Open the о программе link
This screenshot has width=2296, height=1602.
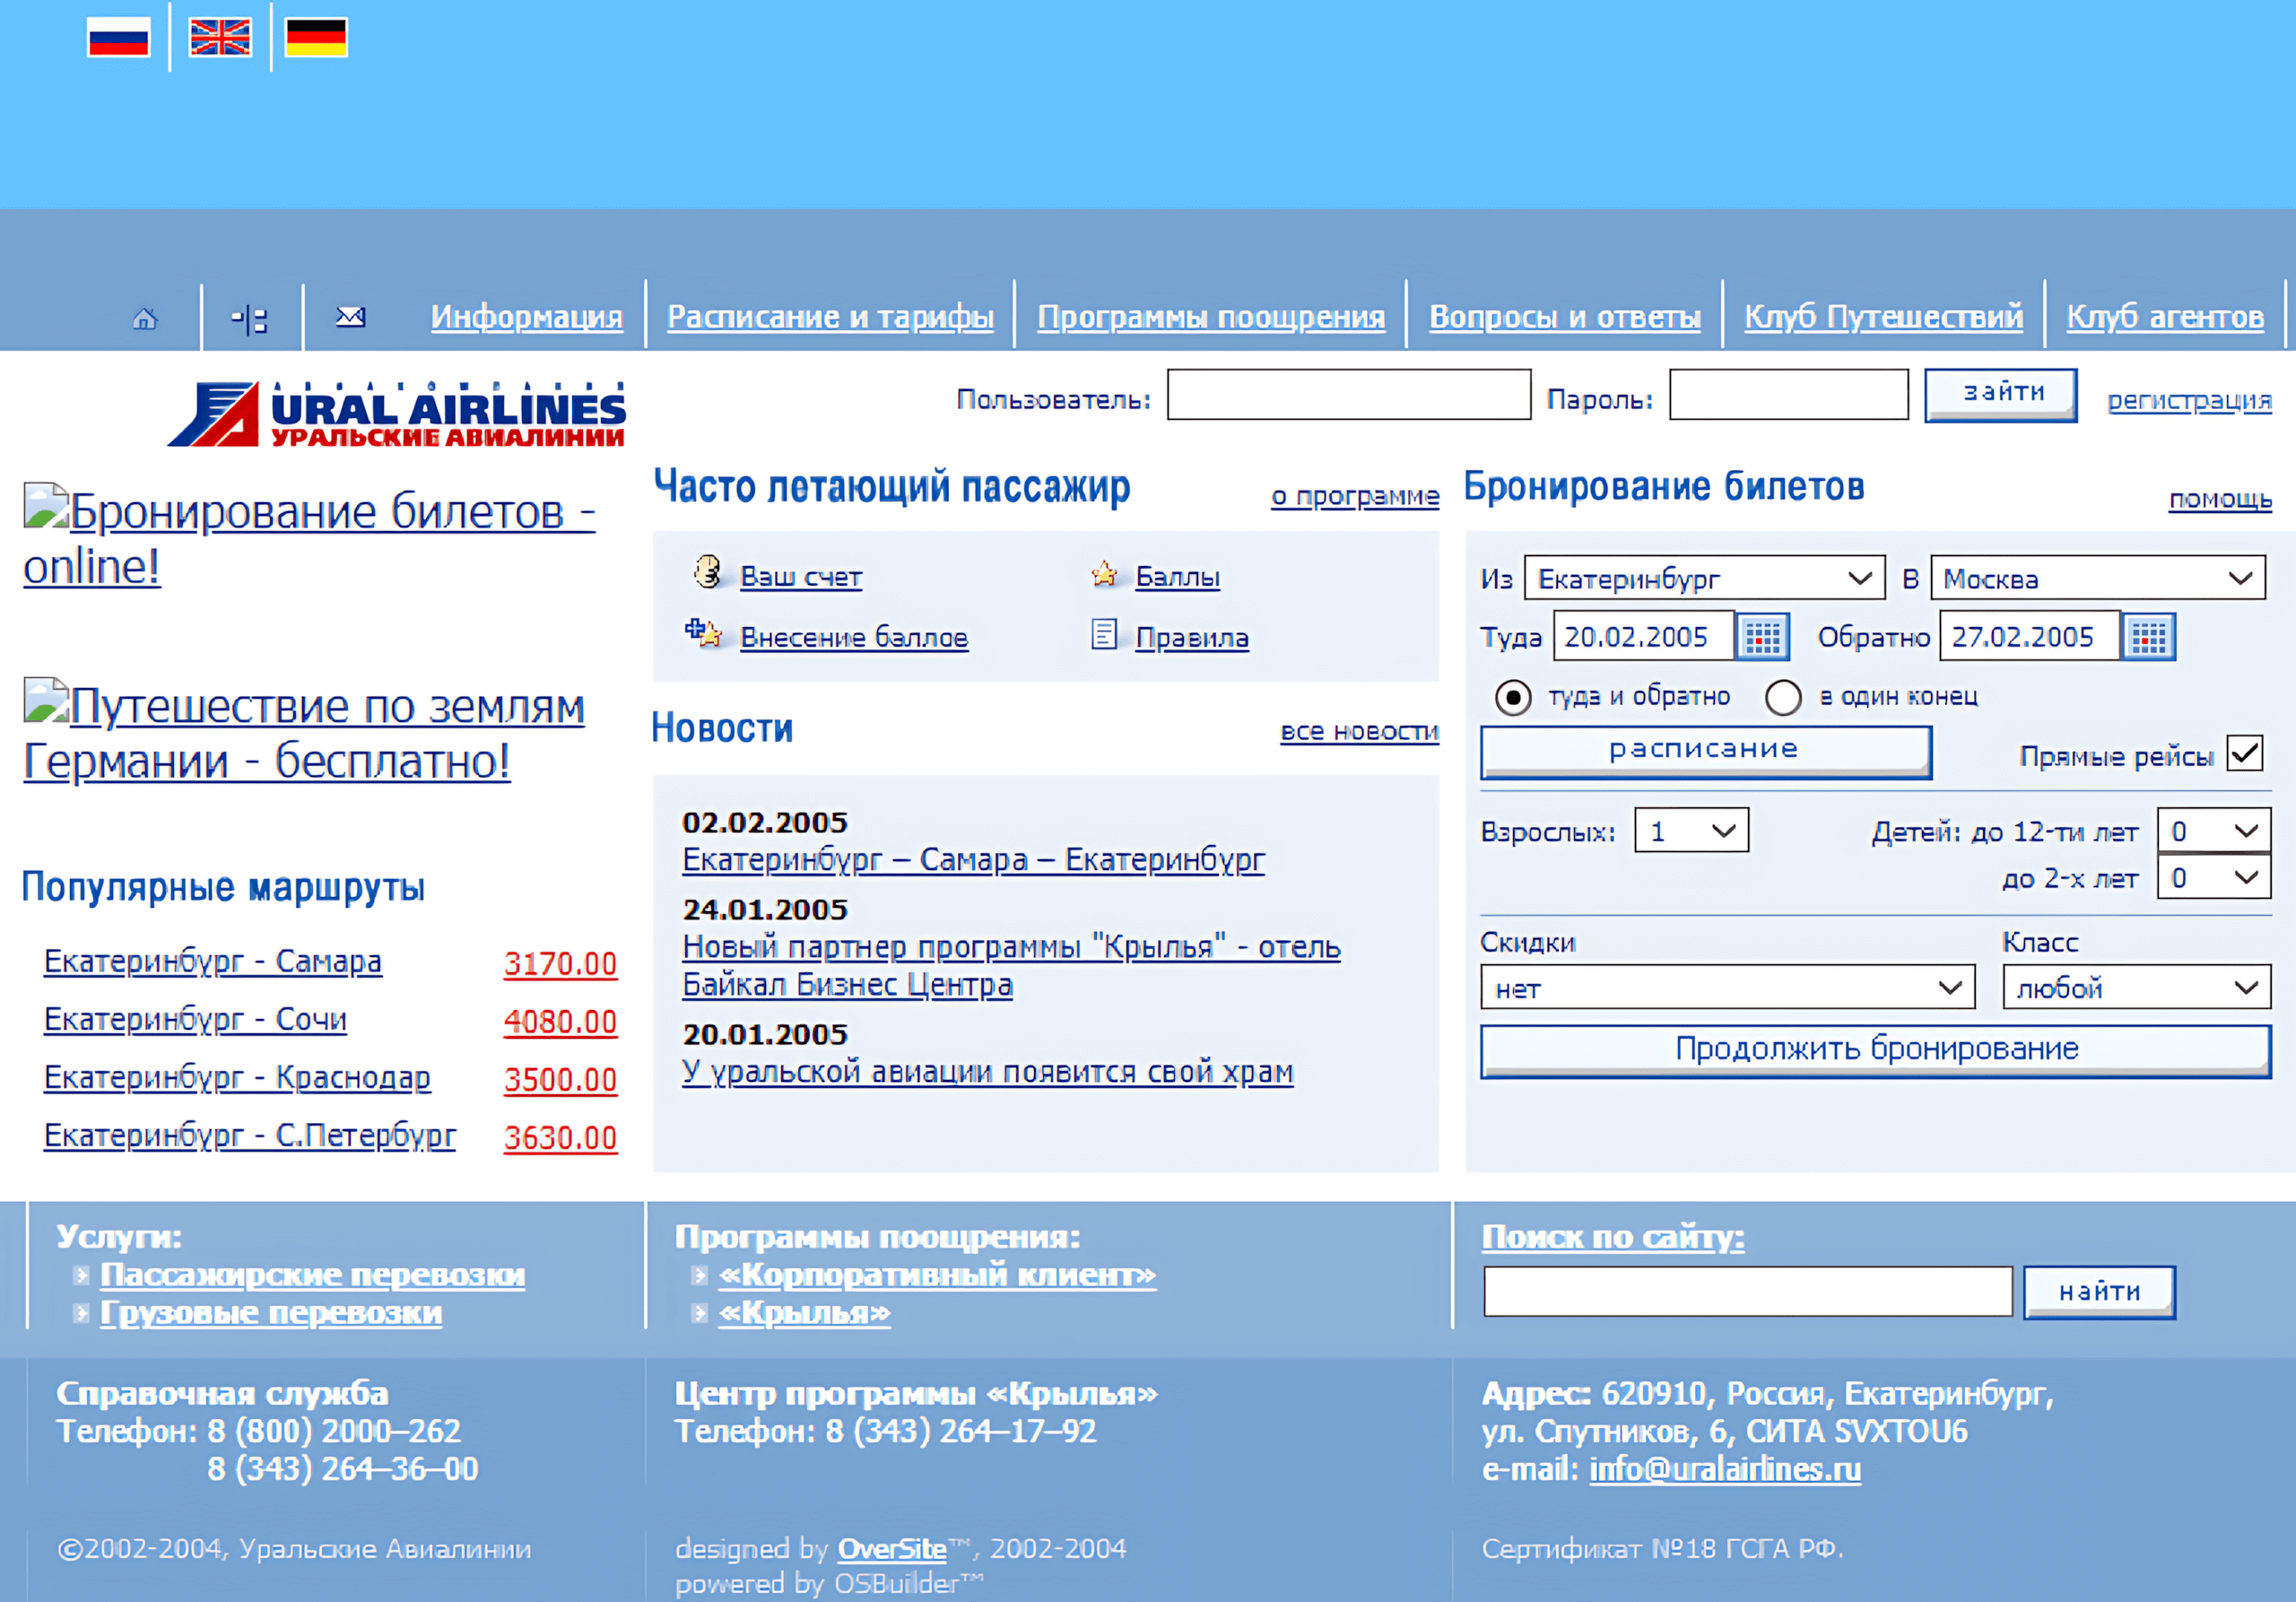point(1355,496)
